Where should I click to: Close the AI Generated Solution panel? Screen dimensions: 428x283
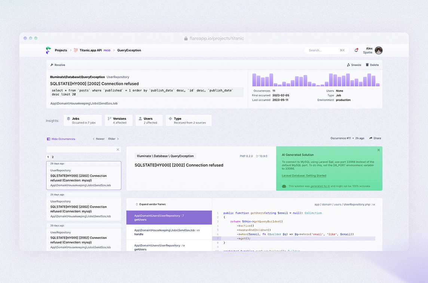(x=379, y=150)
